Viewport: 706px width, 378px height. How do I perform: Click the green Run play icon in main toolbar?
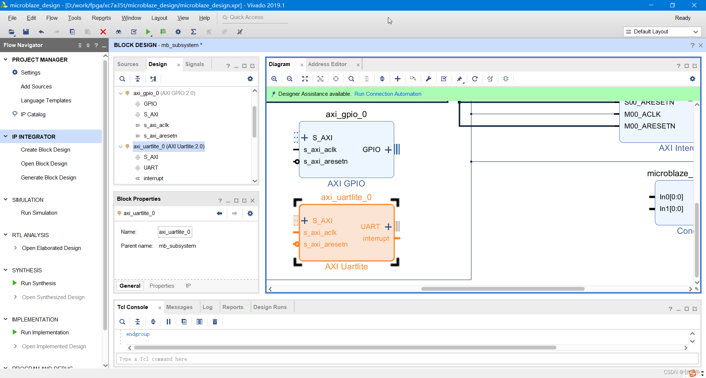(148, 32)
